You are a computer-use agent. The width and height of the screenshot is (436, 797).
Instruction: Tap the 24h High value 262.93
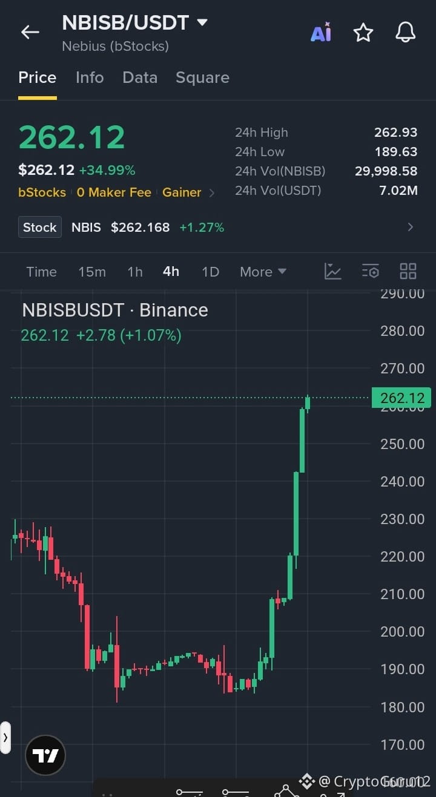pyautogui.click(x=396, y=133)
